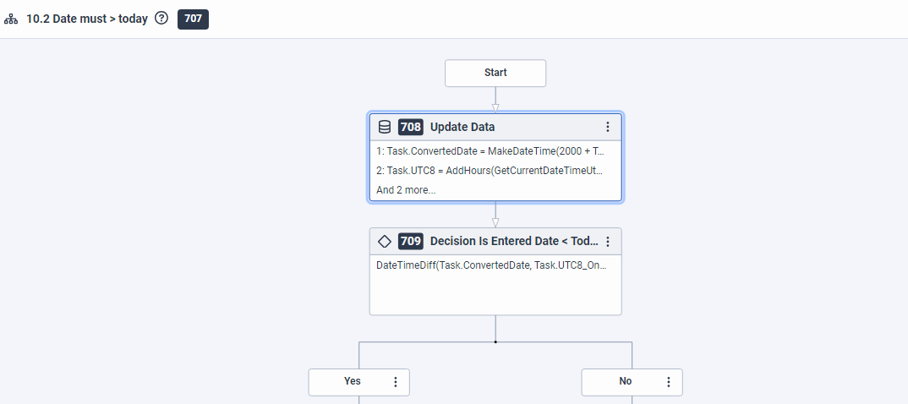
Task: Select the 709 action number badge
Action: point(411,241)
